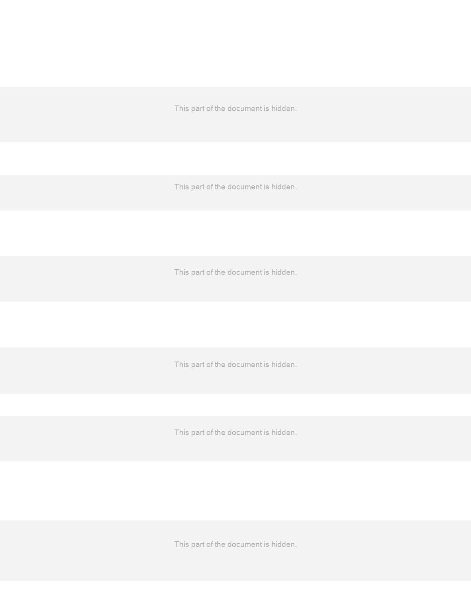Select the fourth hidden-section notice text
This screenshot has height=610, width=471.
[235, 365]
